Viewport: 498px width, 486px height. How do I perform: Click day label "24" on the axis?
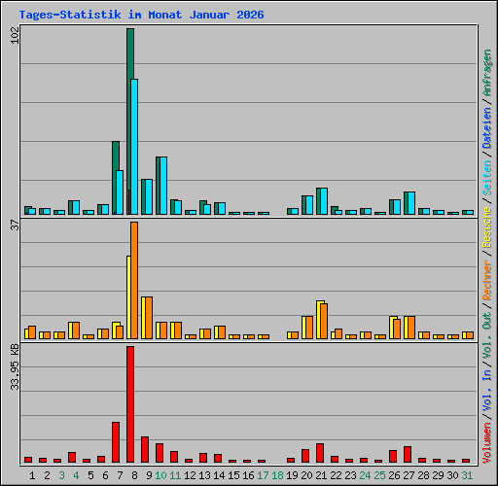365,475
